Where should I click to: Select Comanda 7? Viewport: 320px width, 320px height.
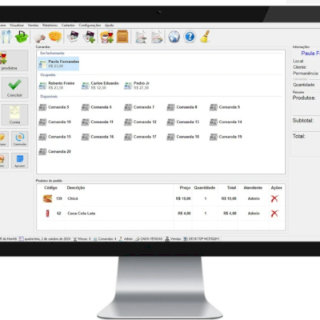click(139, 107)
